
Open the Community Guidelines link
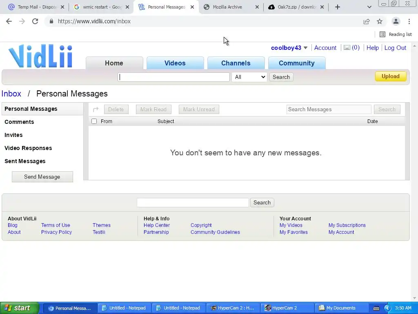(x=215, y=232)
